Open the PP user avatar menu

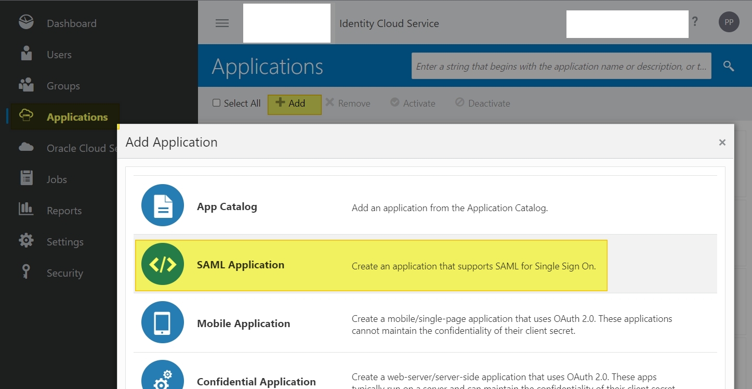point(729,22)
